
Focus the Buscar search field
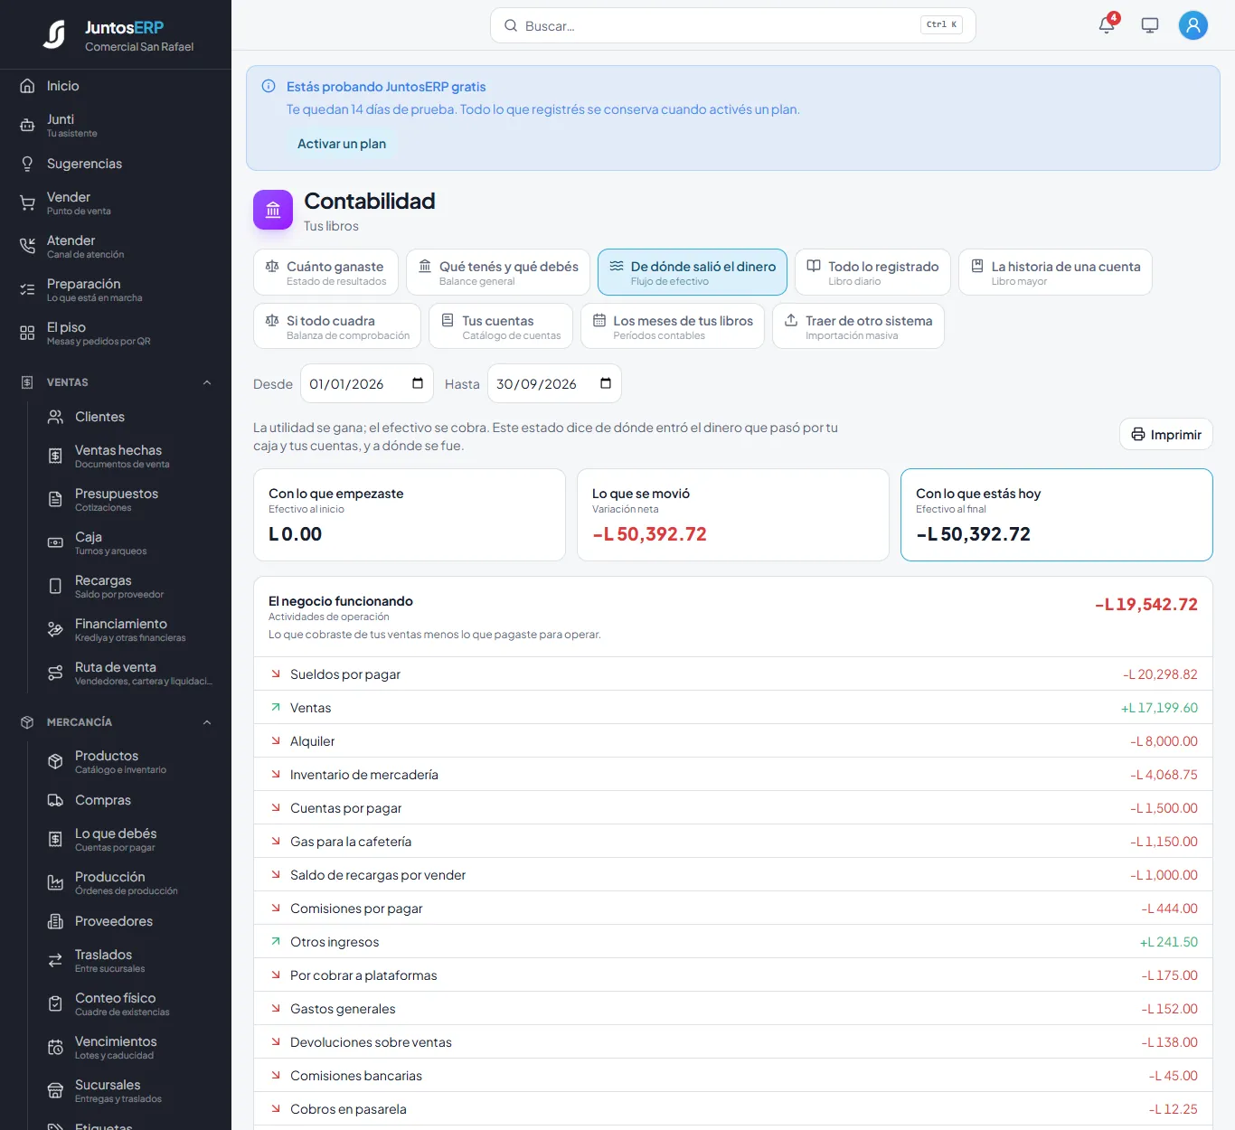point(733,25)
